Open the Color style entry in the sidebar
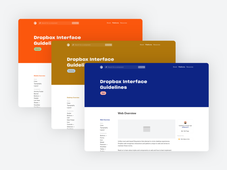Screen dimensions: 227x170 (x=101, y=125)
